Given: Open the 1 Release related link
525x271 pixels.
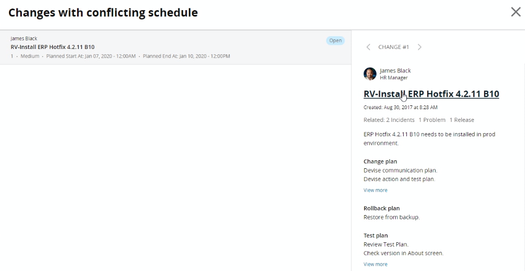Looking at the screenshot, I should (x=462, y=120).
